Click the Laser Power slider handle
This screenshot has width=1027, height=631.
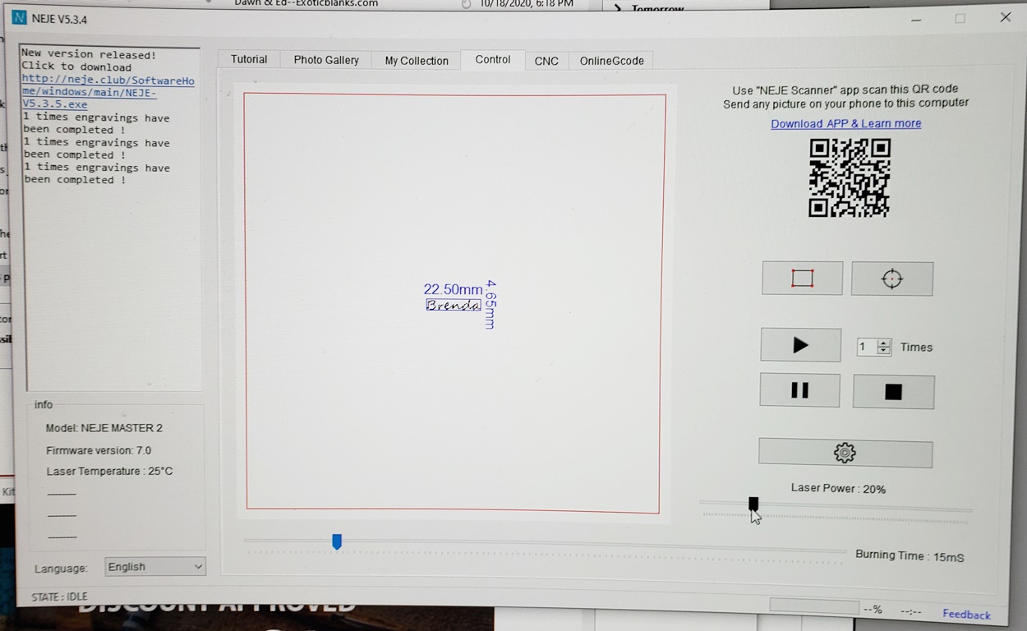point(753,504)
